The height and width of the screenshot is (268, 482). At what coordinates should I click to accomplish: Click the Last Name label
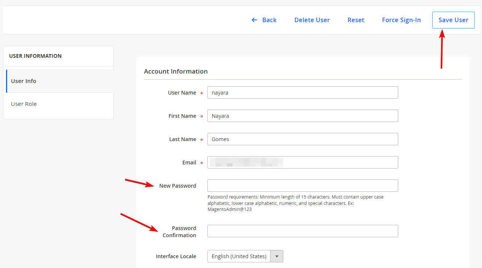click(183, 139)
